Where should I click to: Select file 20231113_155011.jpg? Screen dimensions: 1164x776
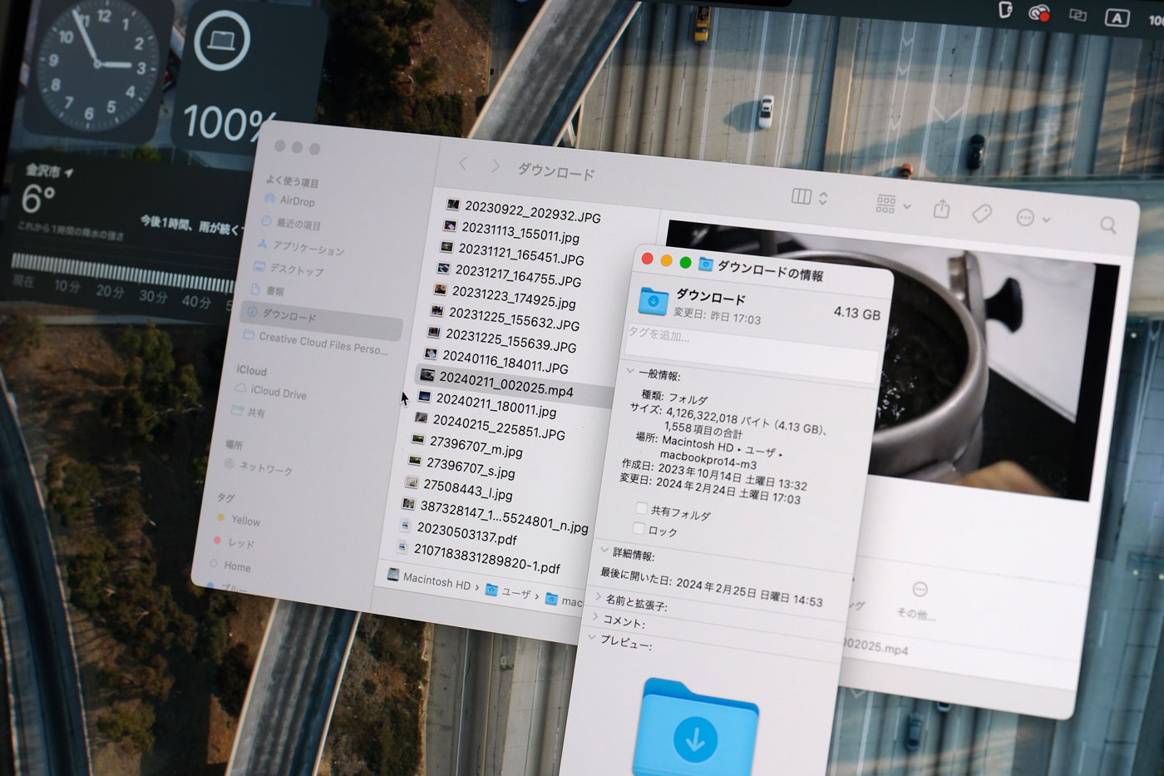tap(511, 231)
